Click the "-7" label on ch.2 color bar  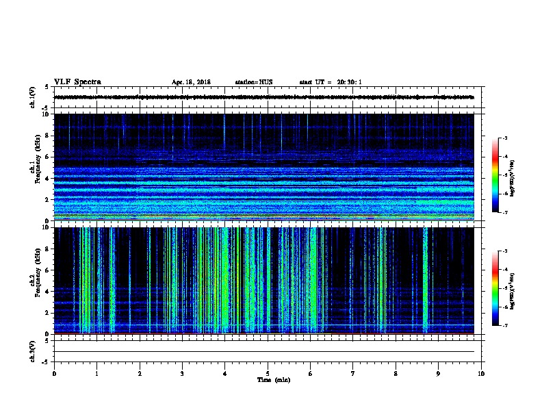click(504, 326)
